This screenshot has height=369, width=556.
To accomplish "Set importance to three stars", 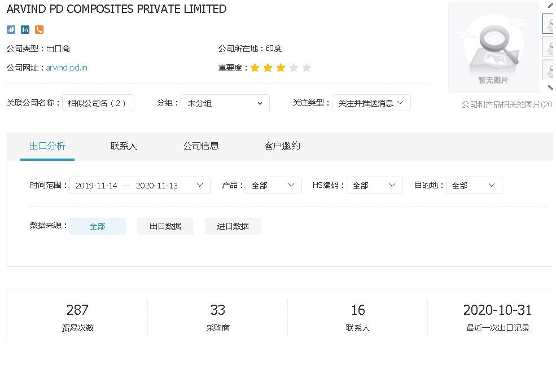I will click(281, 68).
